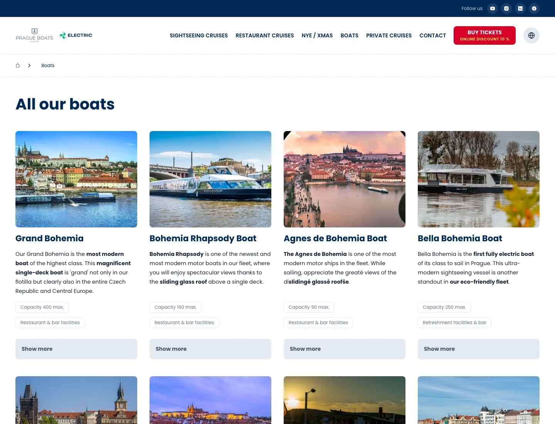555x424 pixels.
Task: Open the LinkedIn social icon
Action: [520, 8]
